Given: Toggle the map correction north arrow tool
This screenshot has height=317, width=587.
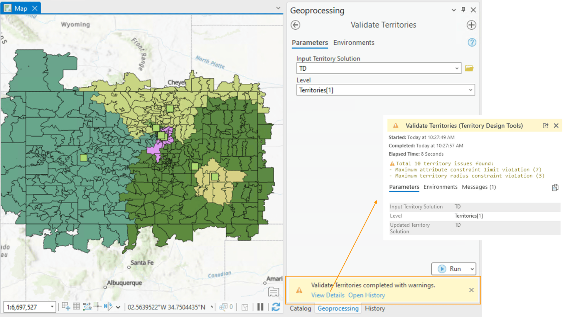Looking at the screenshot, I should pos(108,307).
